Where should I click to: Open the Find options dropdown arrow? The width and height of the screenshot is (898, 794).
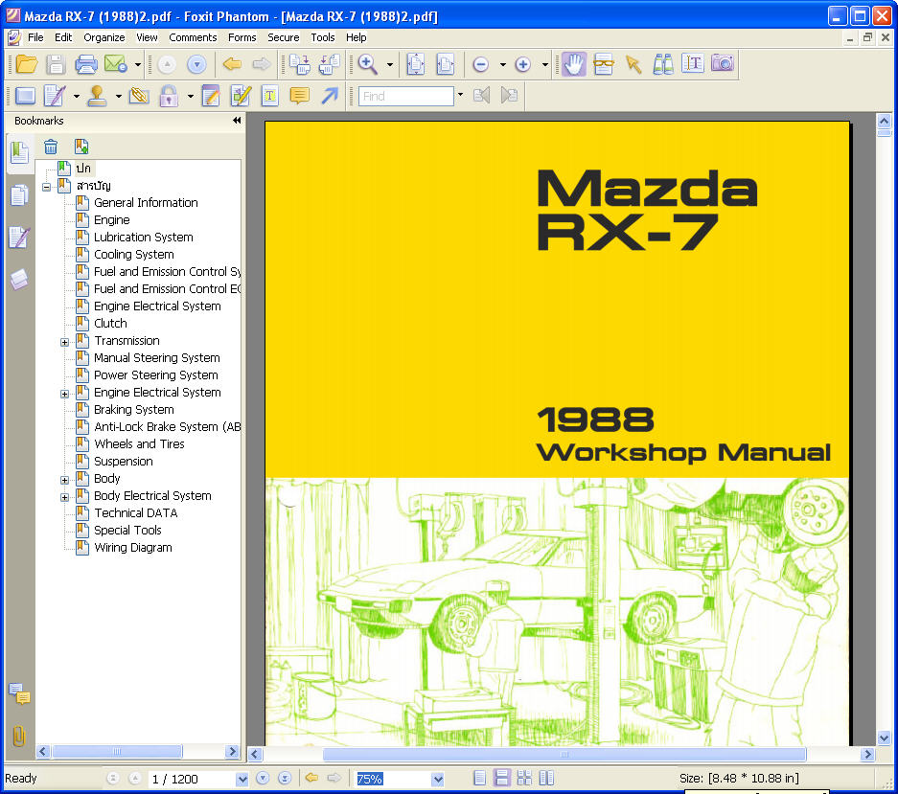[x=460, y=95]
